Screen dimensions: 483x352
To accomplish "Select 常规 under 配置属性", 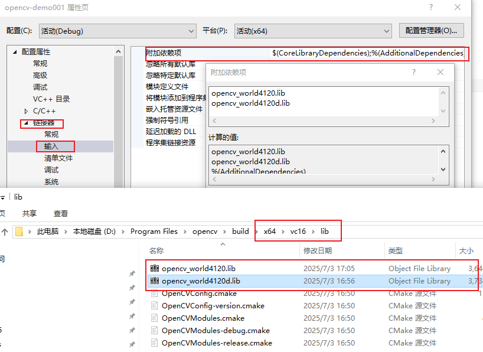I will (40, 64).
